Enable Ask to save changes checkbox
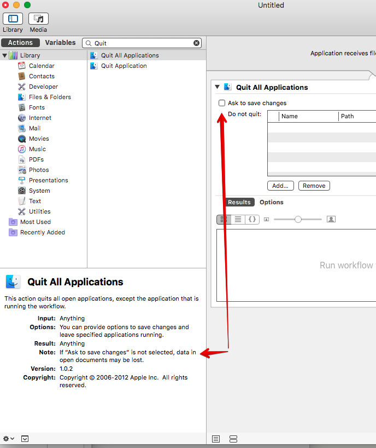376x448 pixels. tap(222, 103)
